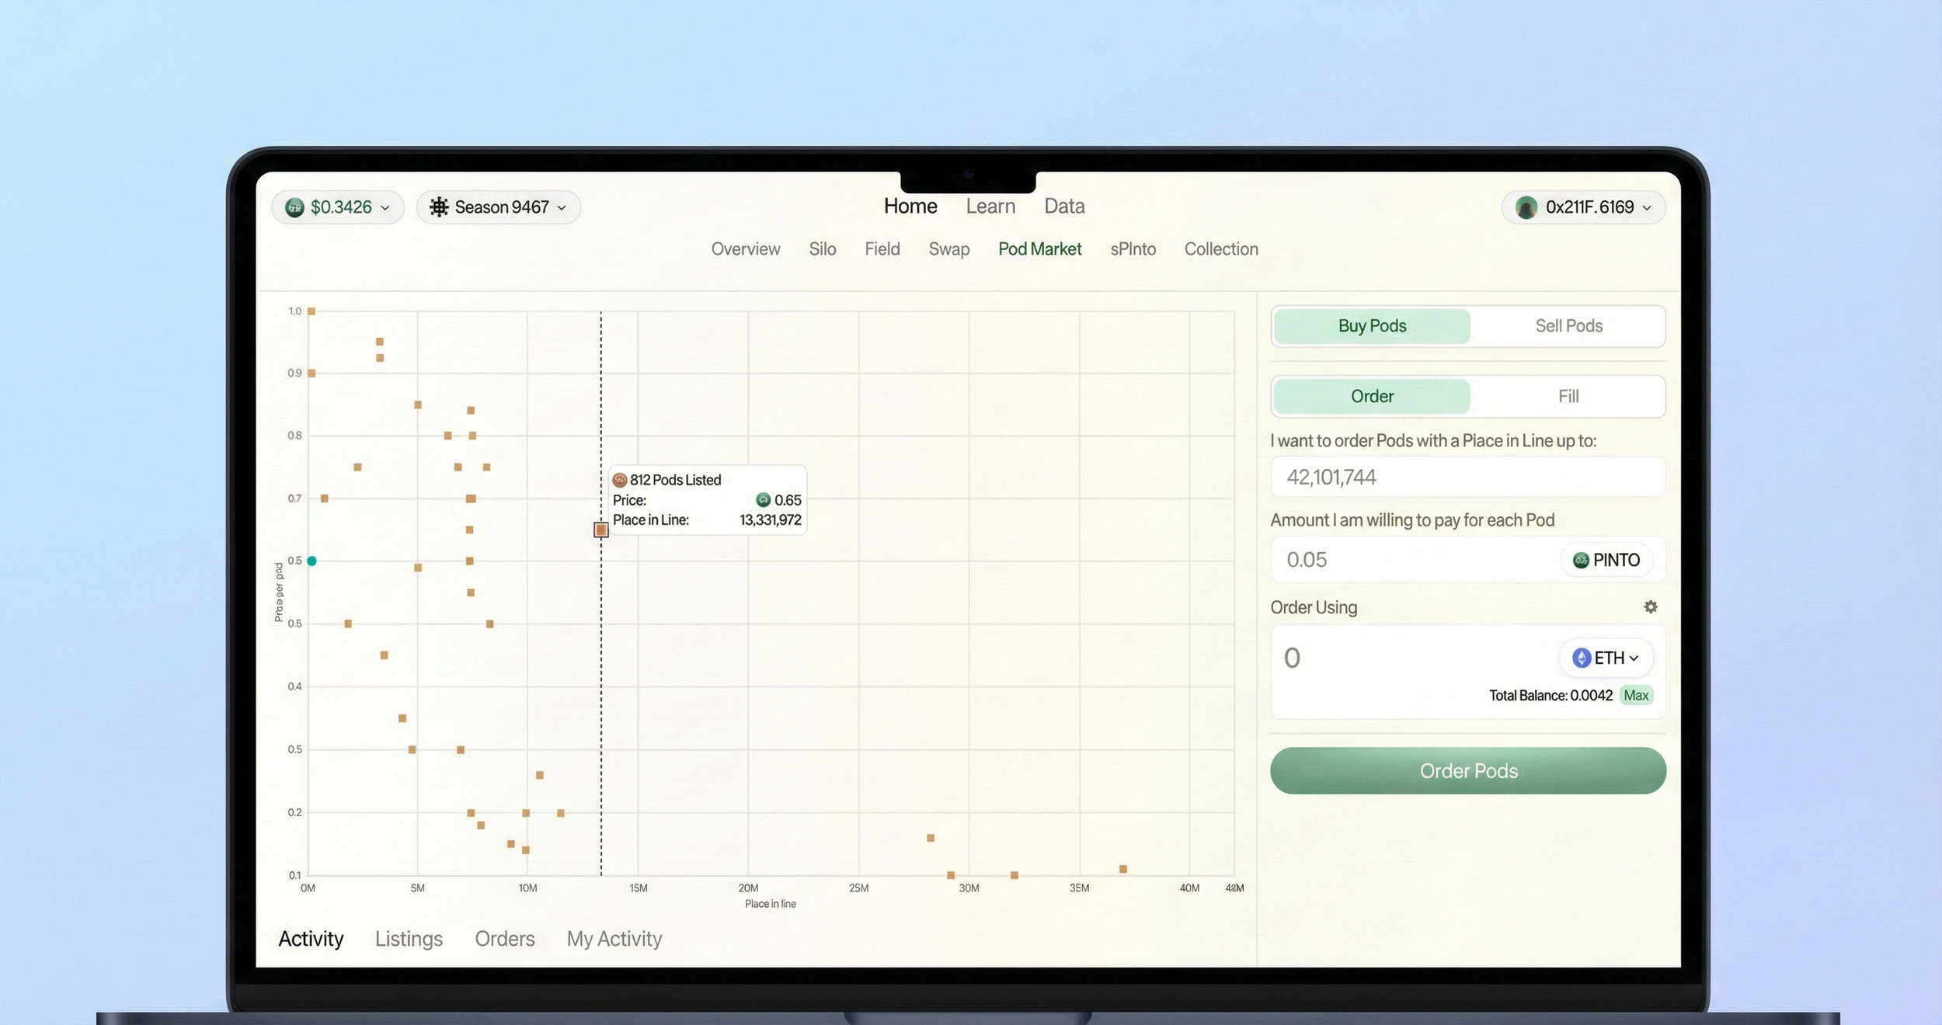Click the Season sun icon
Viewport: 1942px width, 1025px height.
click(x=439, y=207)
